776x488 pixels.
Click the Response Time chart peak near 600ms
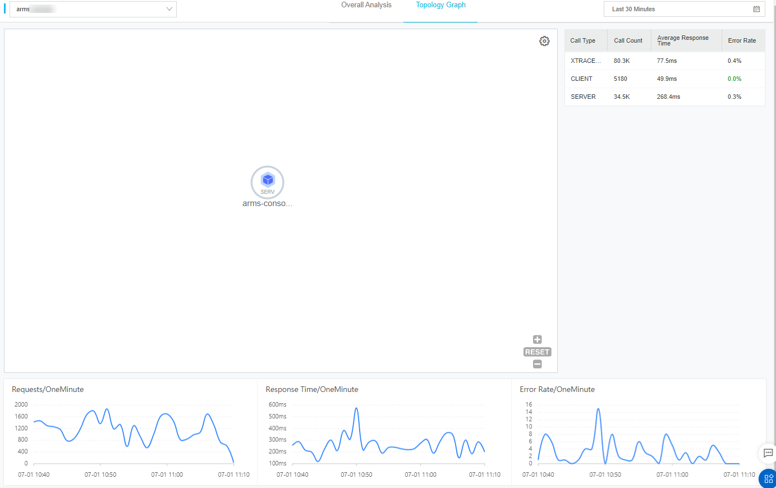coord(356,409)
